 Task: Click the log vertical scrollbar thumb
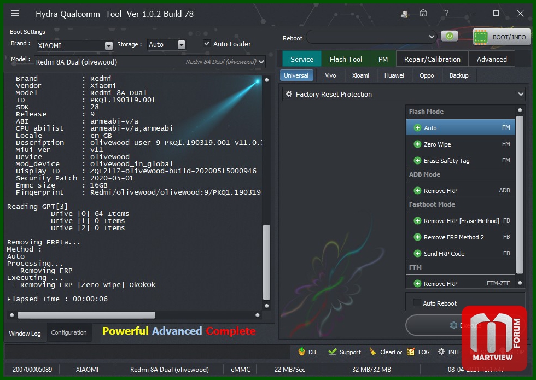coord(267,262)
